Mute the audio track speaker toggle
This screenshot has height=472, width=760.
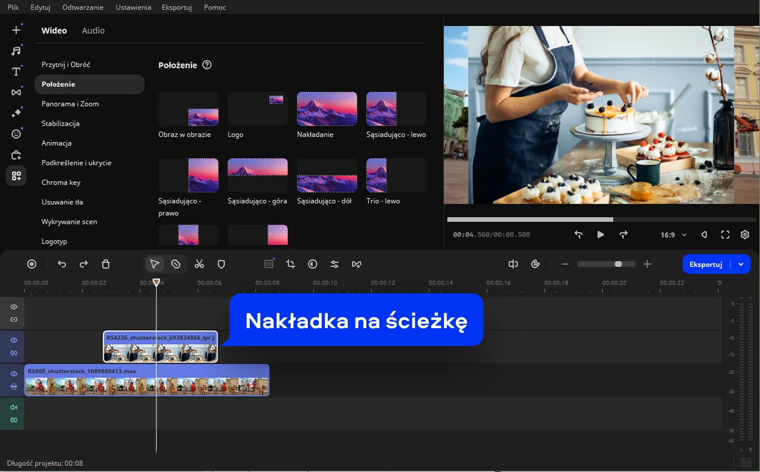[x=14, y=408]
